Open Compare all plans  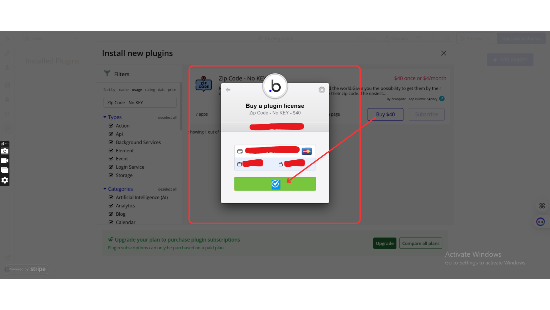421,243
